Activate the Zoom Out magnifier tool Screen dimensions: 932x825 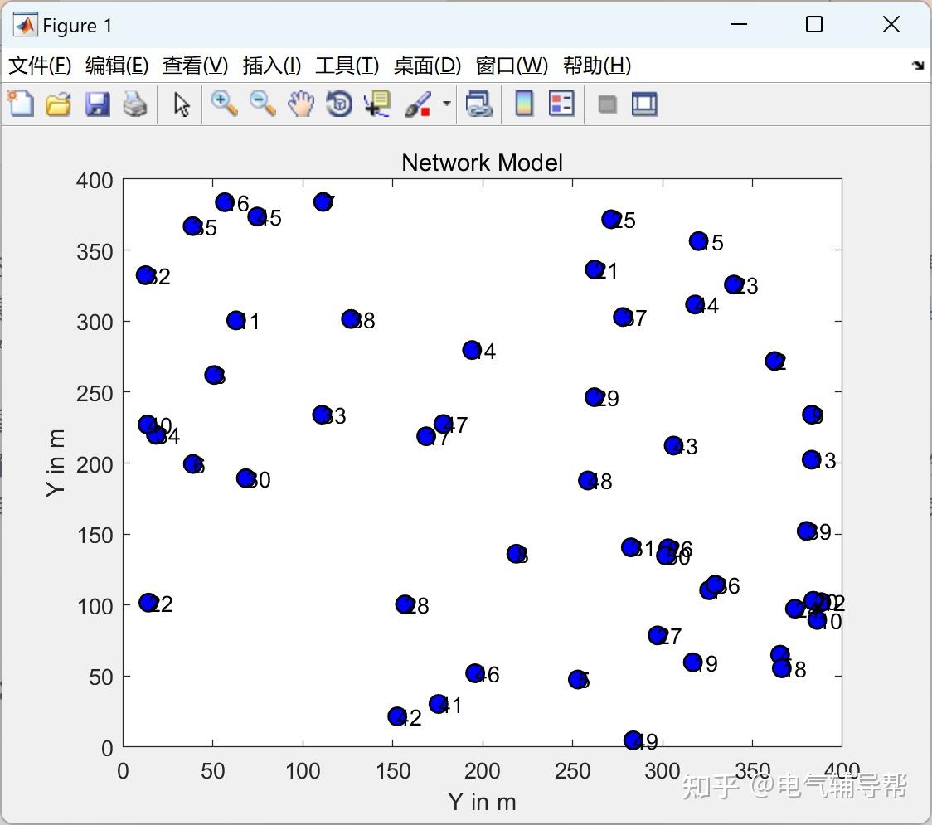[x=262, y=104]
